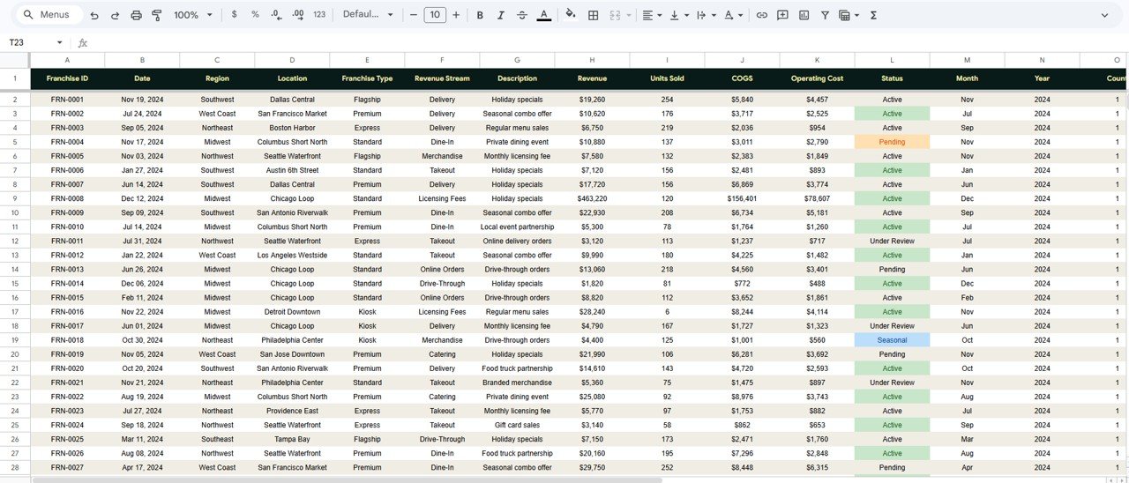The image size is (1129, 483).
Task: Toggle bold formatting
Action: coord(480,15)
